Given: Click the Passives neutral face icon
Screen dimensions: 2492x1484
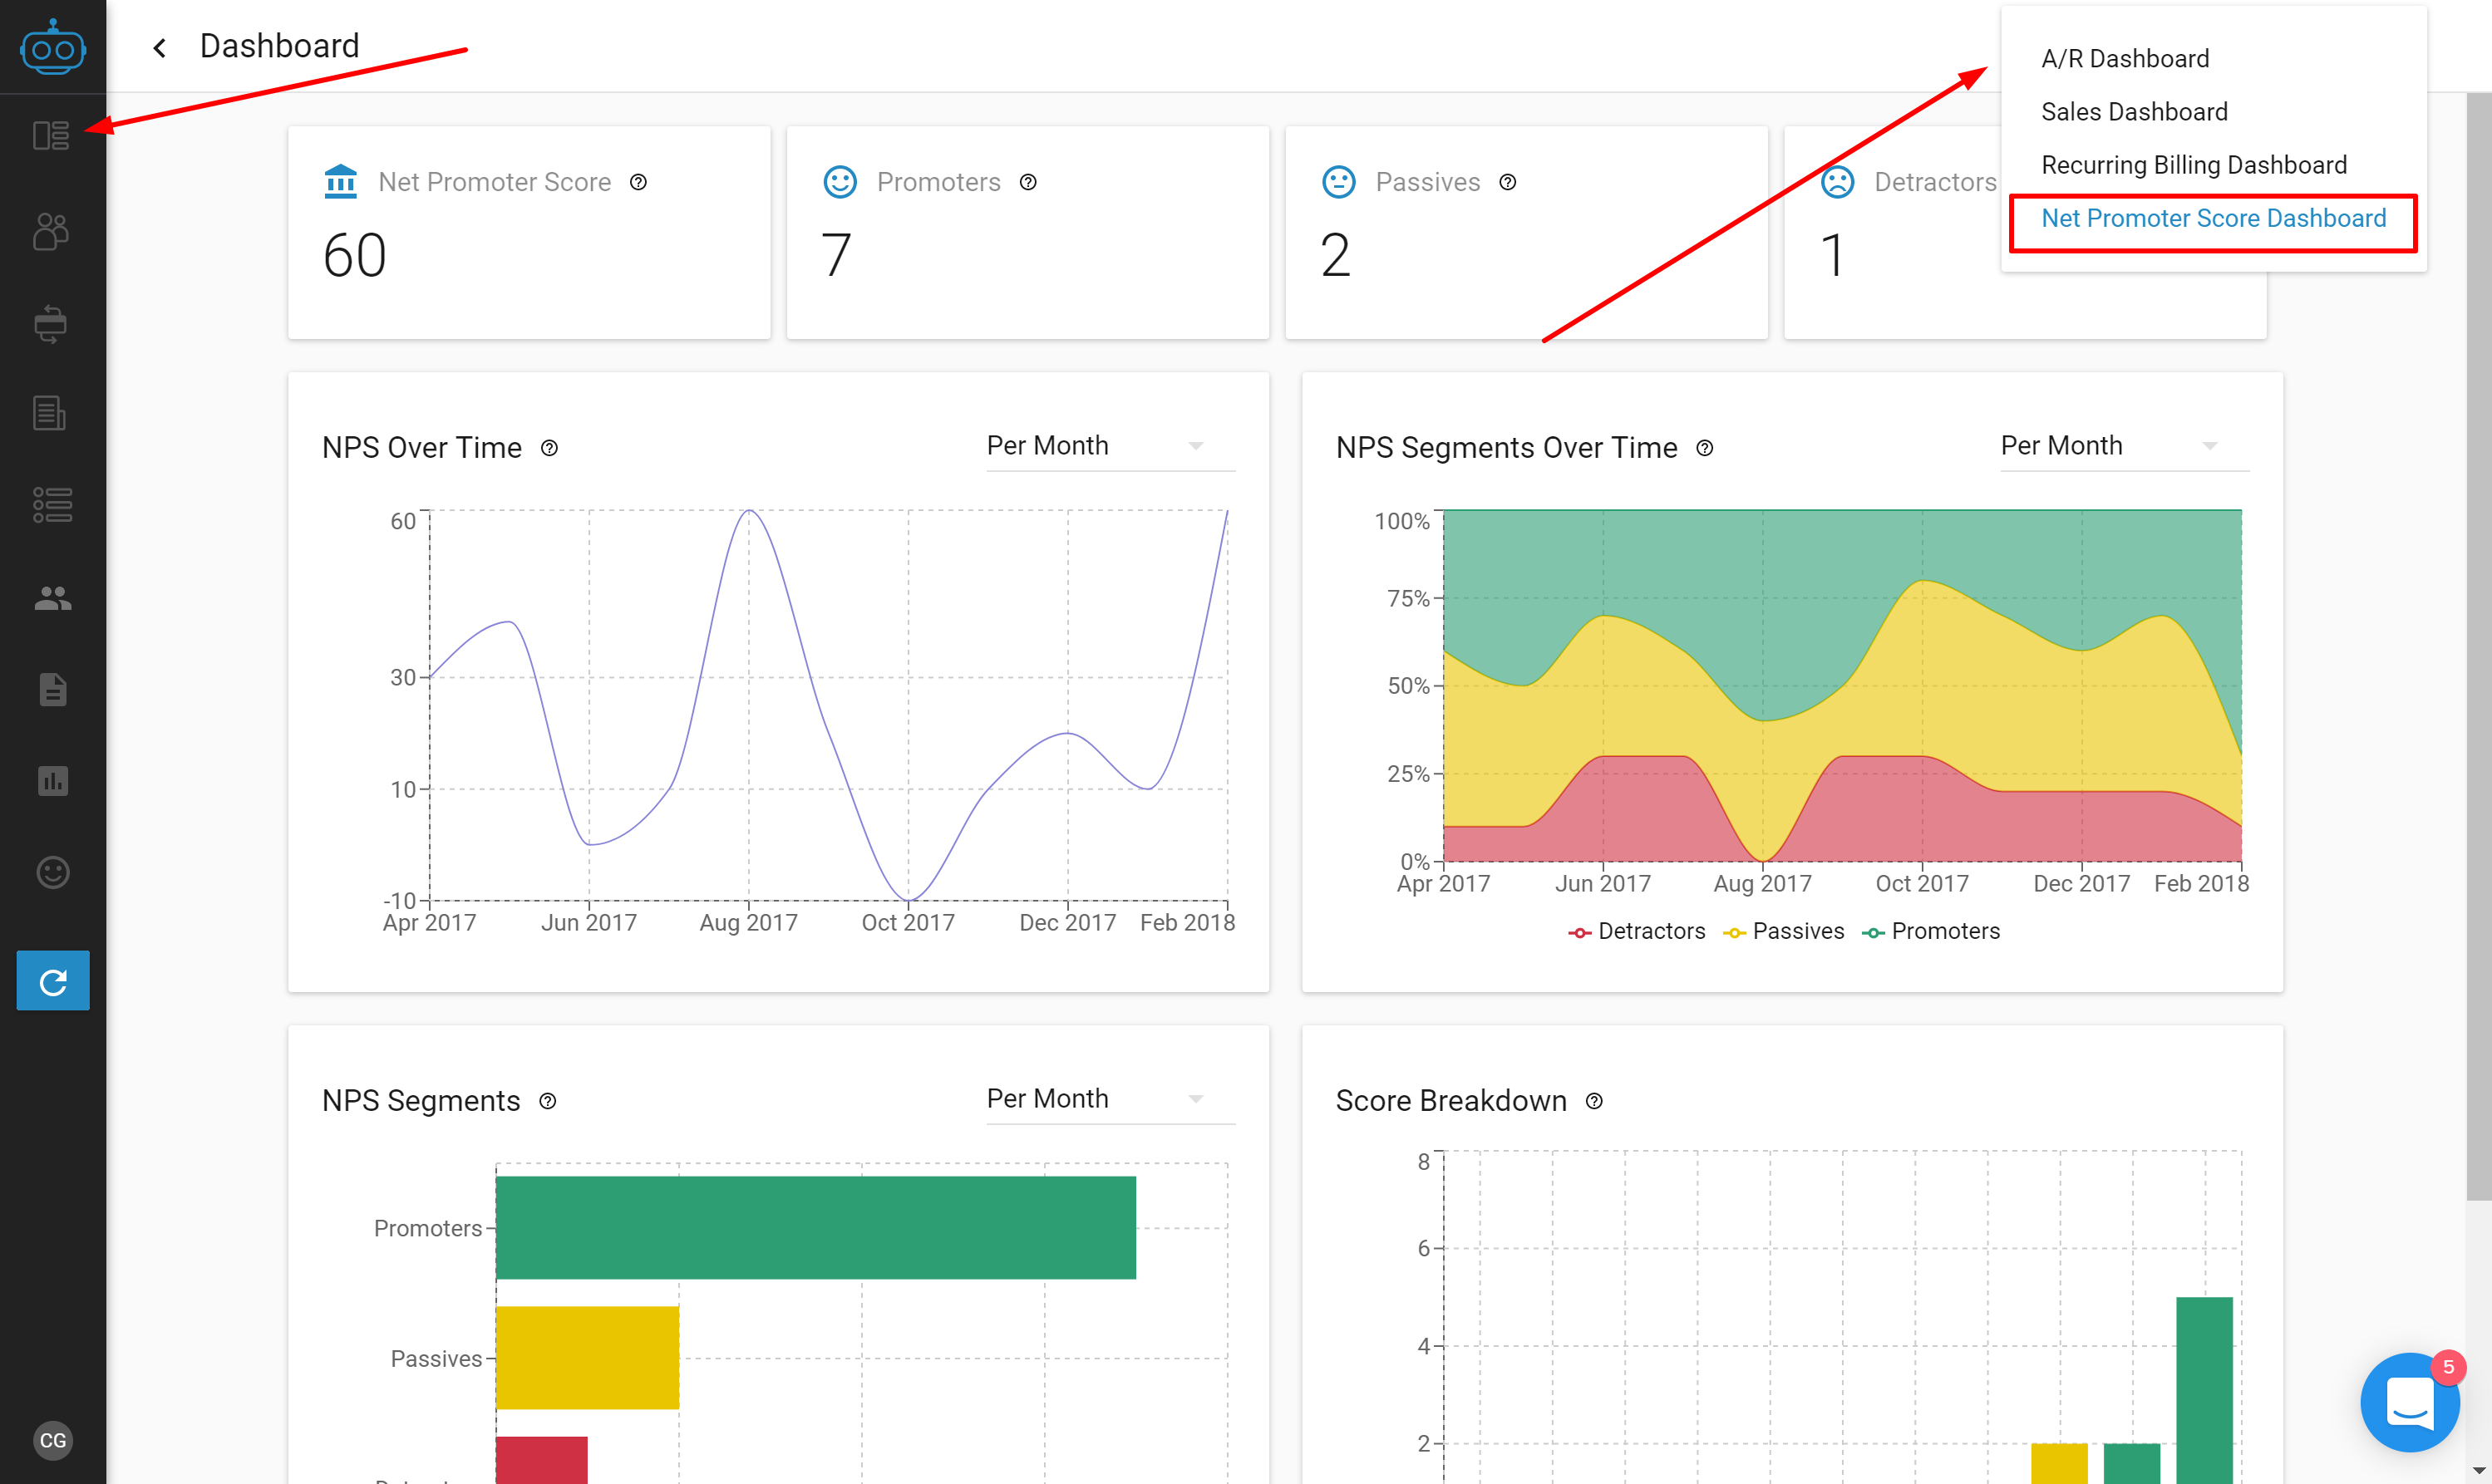Looking at the screenshot, I should tap(1338, 181).
